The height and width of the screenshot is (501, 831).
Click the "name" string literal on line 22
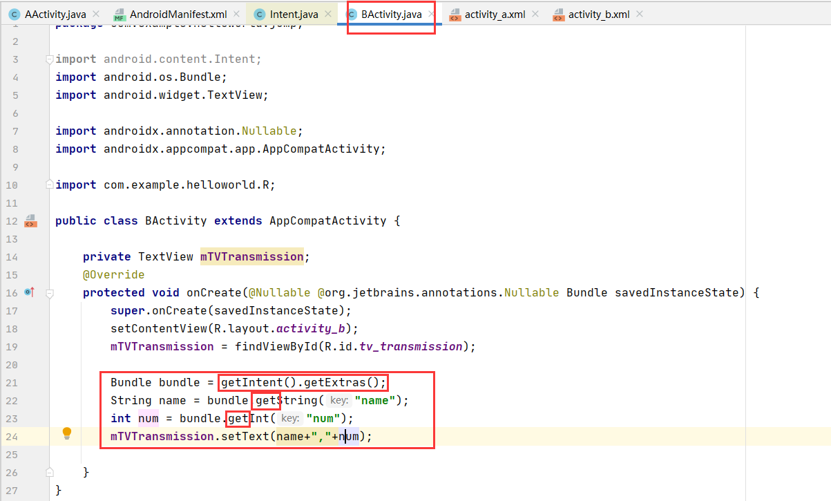pyautogui.click(x=375, y=401)
